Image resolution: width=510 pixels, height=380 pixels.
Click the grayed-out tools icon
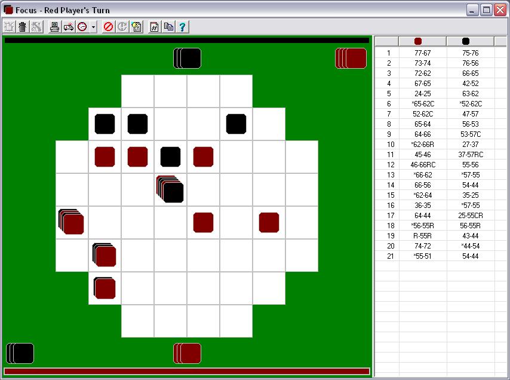pyautogui.click(x=36, y=27)
